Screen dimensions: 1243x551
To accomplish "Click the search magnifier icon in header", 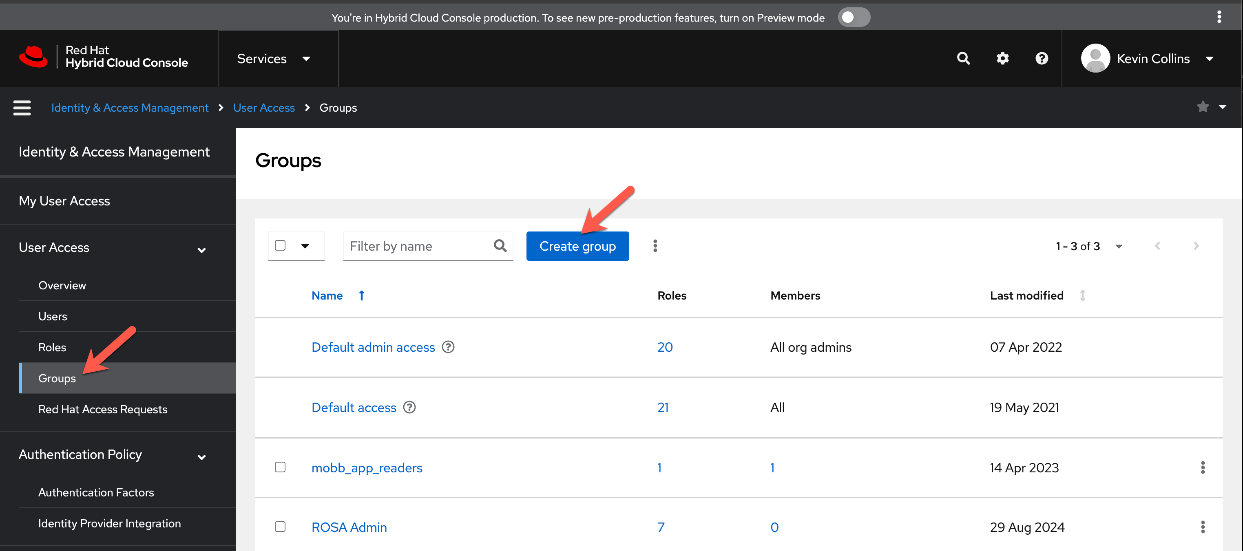I will pos(963,58).
